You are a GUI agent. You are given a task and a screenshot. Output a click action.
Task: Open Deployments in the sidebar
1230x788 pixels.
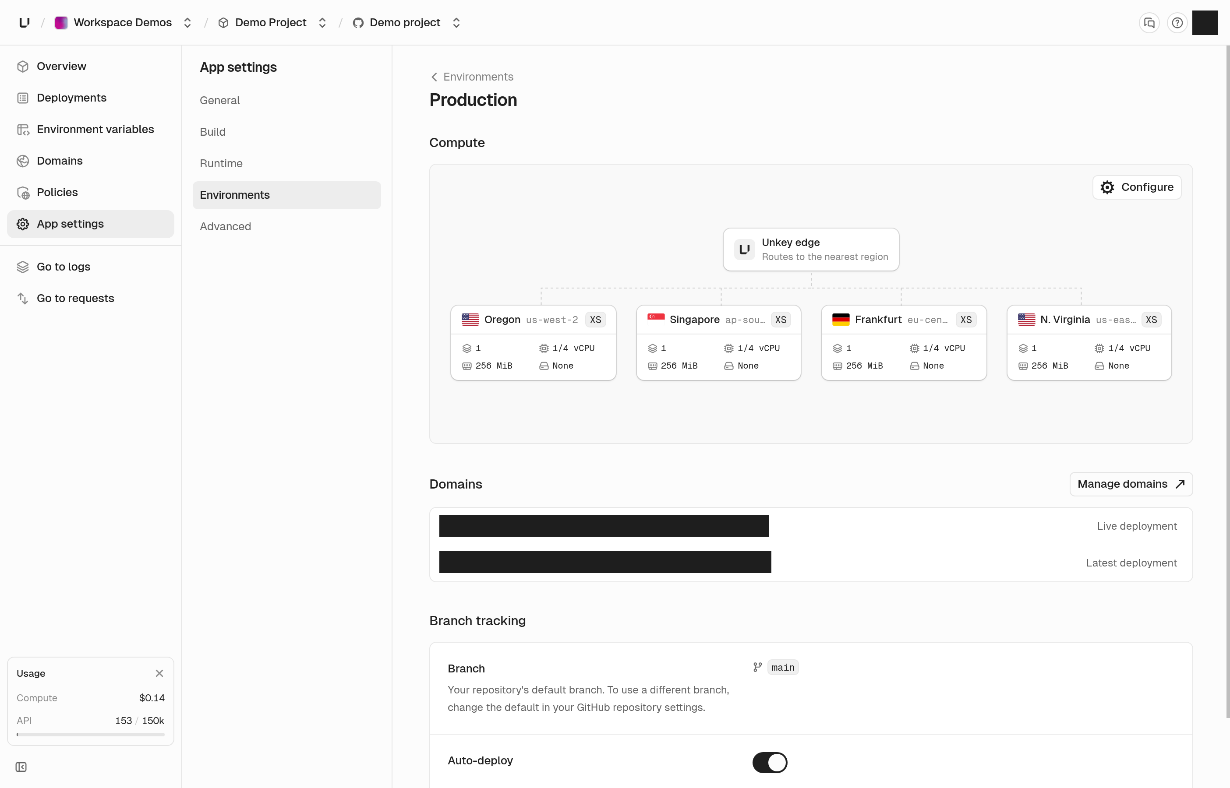click(91, 98)
